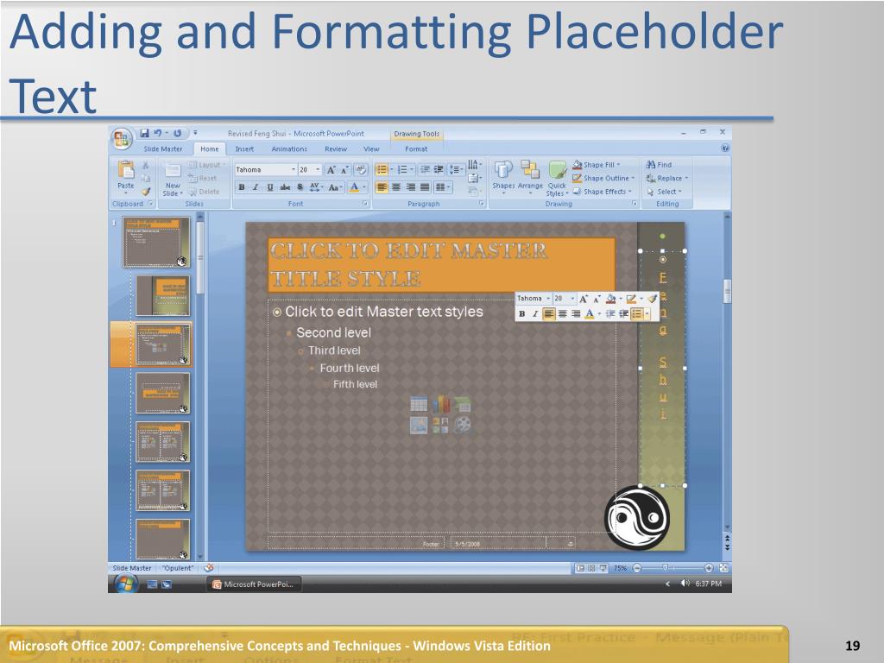This screenshot has width=884, height=663.
Task: Open the ribbon Bullets dropdown arrow
Action: (x=391, y=170)
